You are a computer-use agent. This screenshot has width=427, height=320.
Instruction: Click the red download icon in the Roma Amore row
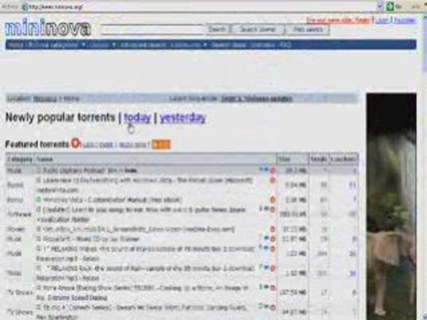pos(273,288)
